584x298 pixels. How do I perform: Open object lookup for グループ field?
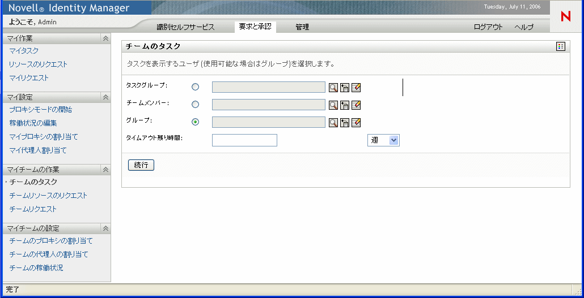333,123
